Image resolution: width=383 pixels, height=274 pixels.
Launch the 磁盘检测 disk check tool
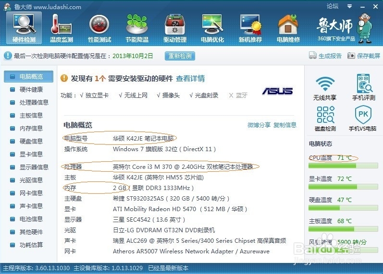[x=325, y=119]
